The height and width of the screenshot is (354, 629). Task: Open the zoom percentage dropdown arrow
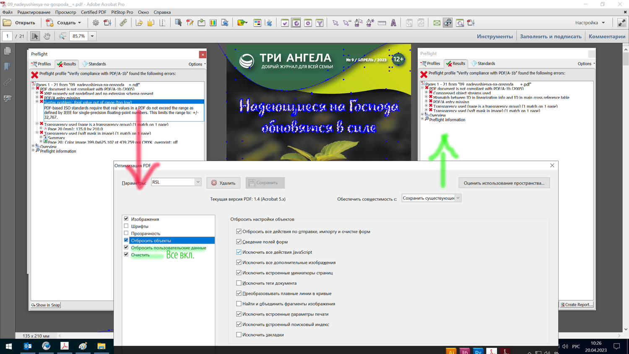(x=92, y=36)
